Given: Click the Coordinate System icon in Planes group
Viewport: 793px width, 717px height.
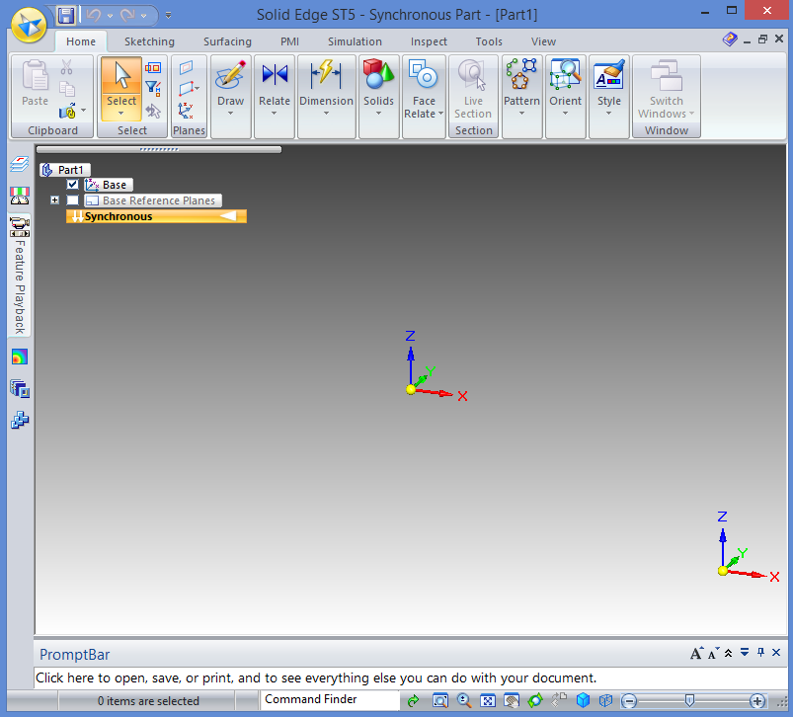Looking at the screenshot, I should (186, 111).
